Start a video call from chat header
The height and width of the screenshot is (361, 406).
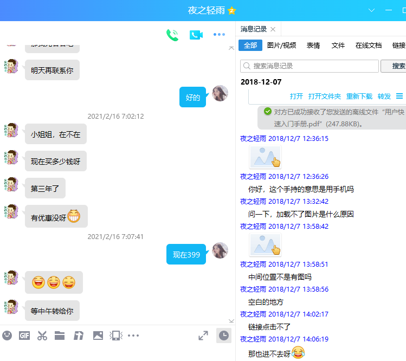pyautogui.click(x=196, y=35)
